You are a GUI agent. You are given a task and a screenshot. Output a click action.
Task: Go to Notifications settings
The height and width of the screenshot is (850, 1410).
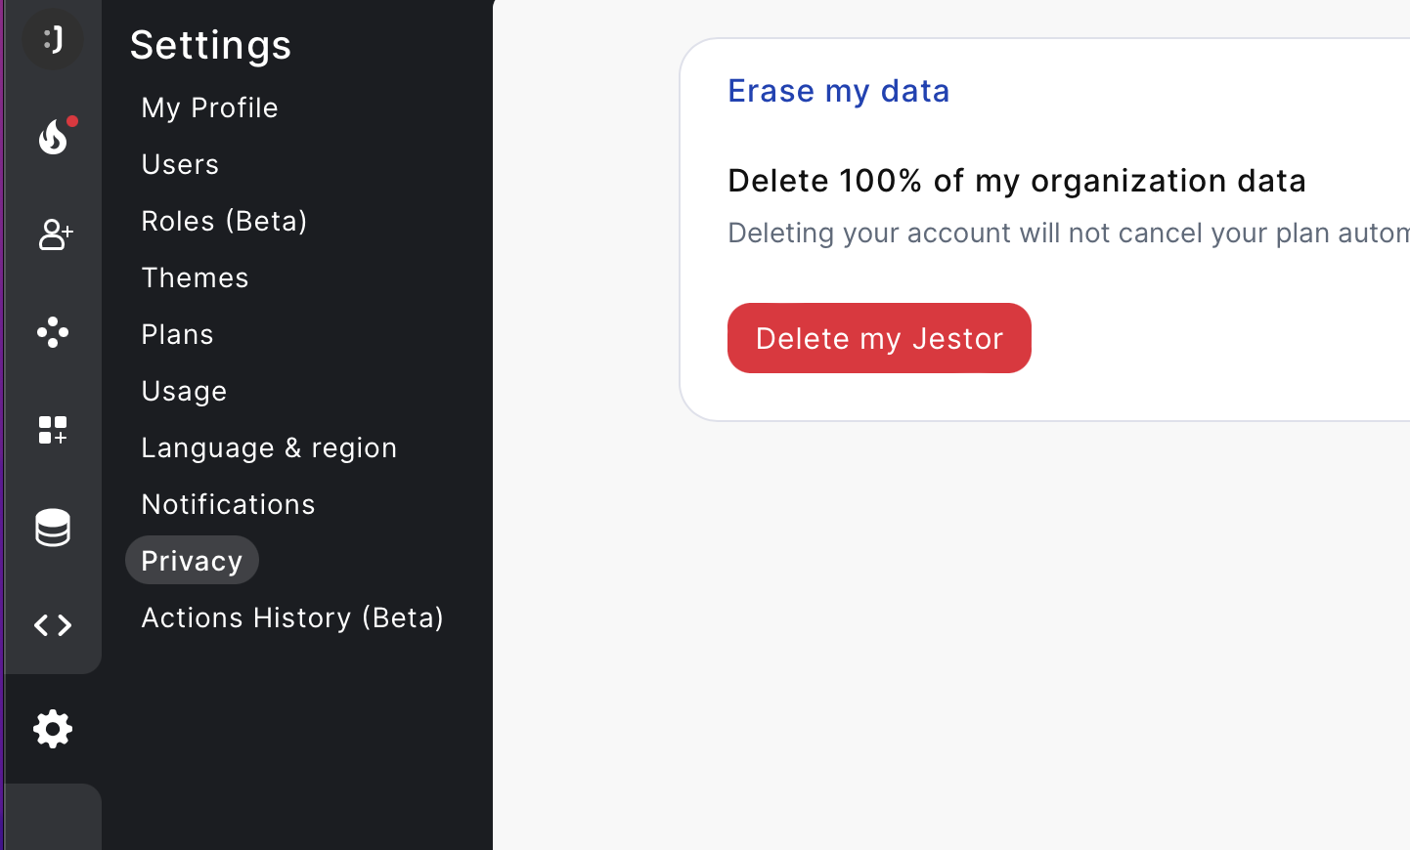[x=228, y=504]
